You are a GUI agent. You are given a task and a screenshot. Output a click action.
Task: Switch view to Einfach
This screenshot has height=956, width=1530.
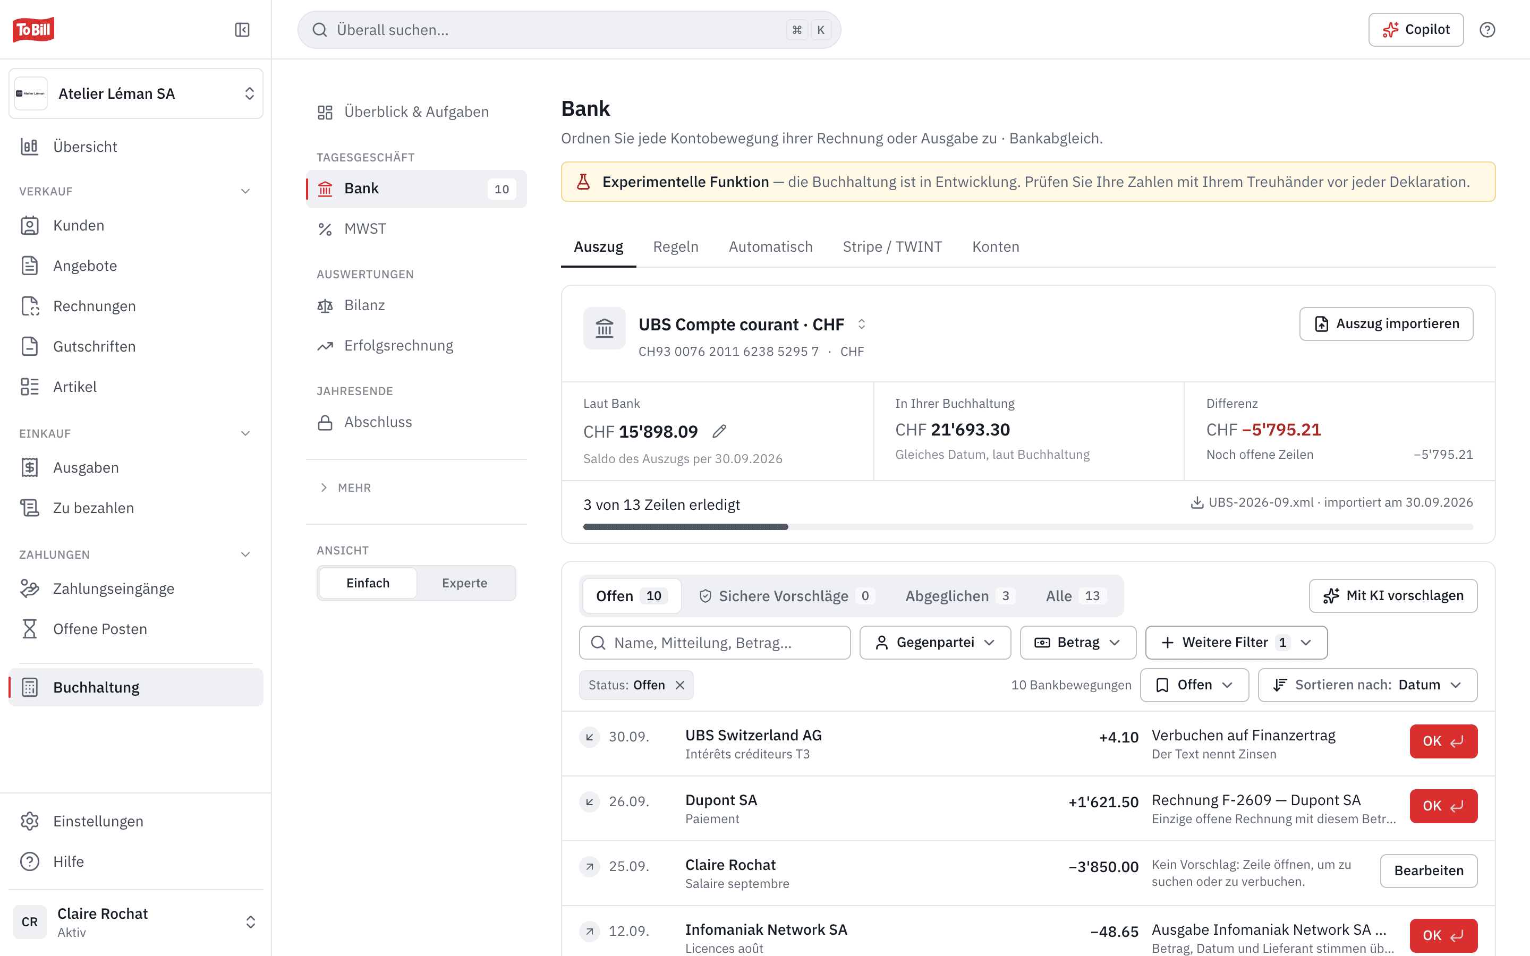click(368, 583)
